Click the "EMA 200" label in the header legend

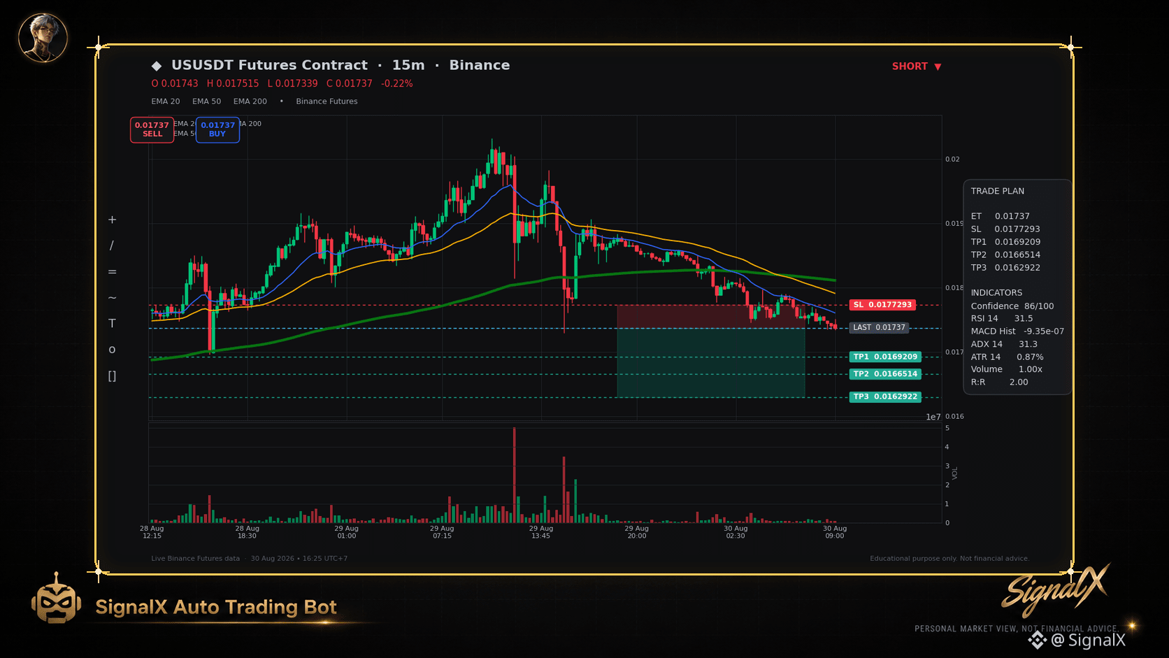tap(250, 101)
